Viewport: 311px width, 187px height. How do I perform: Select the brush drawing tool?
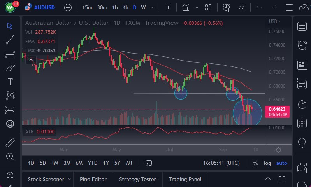(10, 68)
